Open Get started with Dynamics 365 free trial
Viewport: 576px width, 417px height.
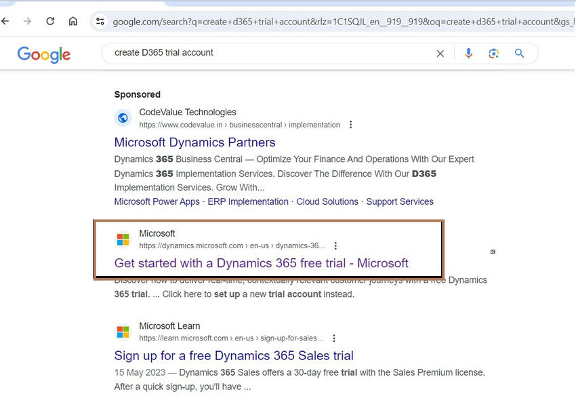[x=261, y=263]
